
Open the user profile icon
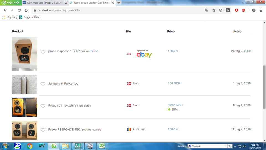[x=254, y=10]
